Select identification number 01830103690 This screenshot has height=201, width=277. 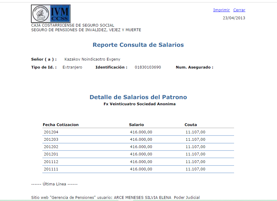(148, 67)
